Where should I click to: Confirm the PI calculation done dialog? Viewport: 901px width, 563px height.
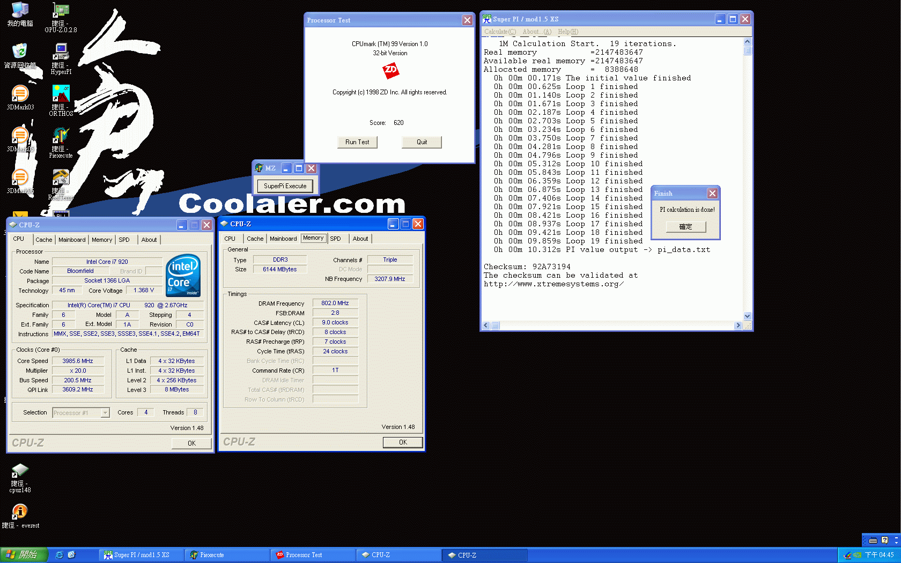[x=686, y=227]
